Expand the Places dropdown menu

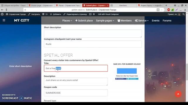click(x=67, y=20)
